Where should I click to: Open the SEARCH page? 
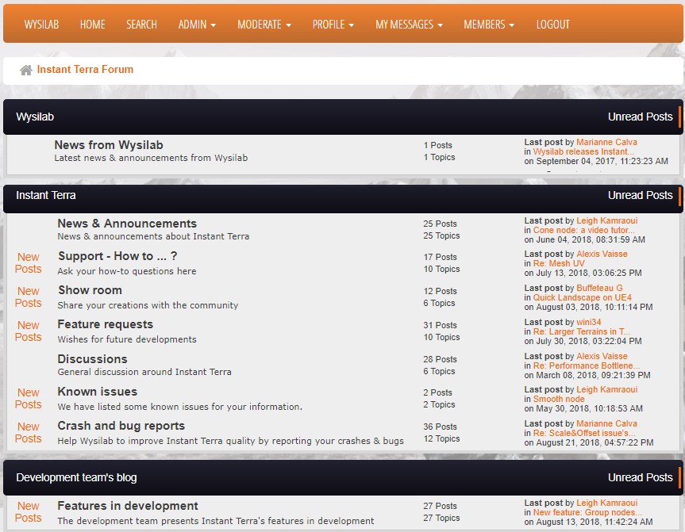click(141, 25)
